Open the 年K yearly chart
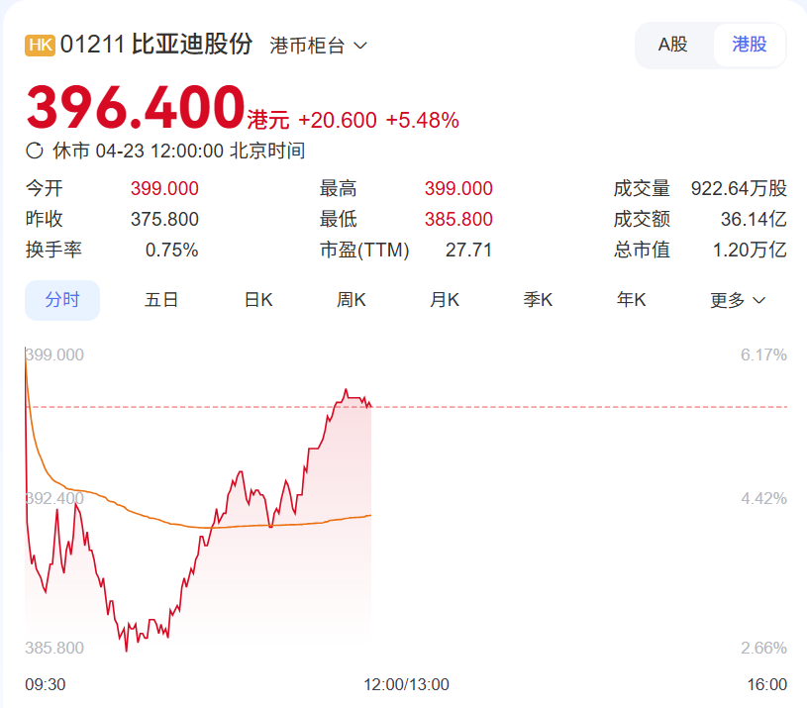 (x=631, y=300)
